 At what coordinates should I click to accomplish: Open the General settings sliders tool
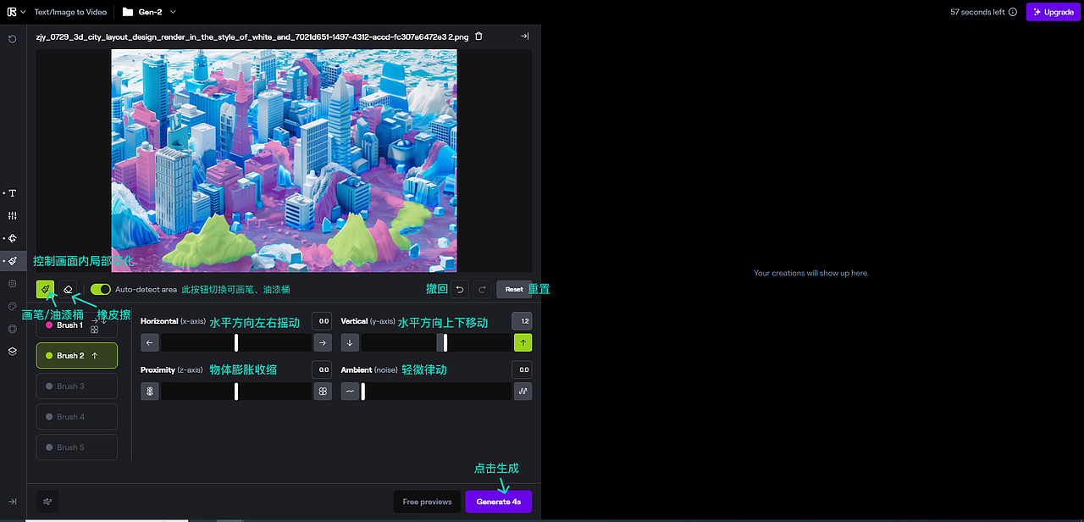click(x=12, y=216)
